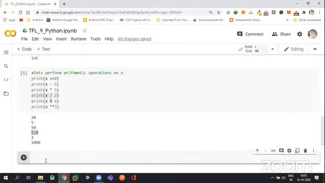This screenshot has height=183, width=325.
Task: Click the browser back arrow
Action: coord(5,12)
